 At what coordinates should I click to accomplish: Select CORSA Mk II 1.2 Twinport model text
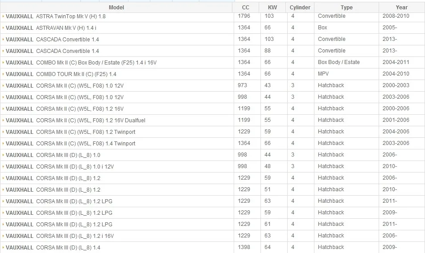click(70, 132)
